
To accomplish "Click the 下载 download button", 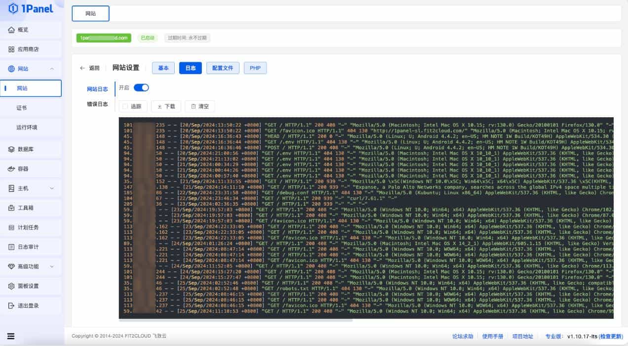I will coord(166,106).
